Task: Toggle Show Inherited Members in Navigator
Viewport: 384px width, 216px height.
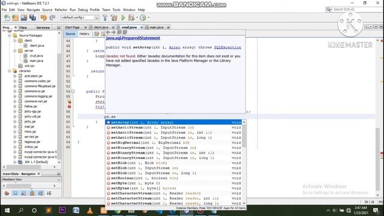Action: [x=7, y=193]
